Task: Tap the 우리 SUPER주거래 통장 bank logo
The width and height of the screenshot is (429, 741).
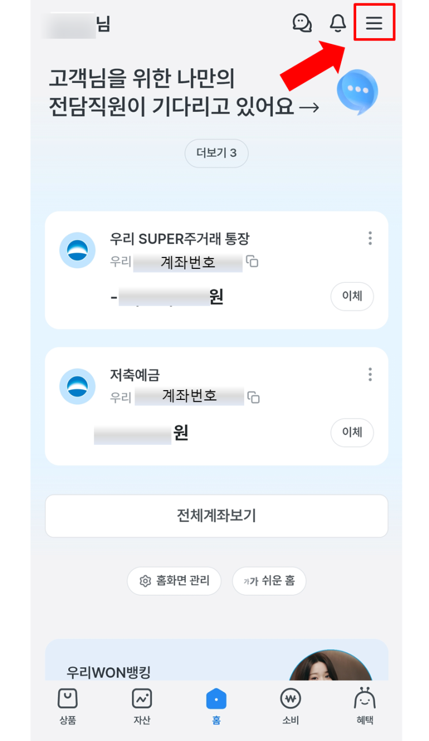Action: [77, 250]
